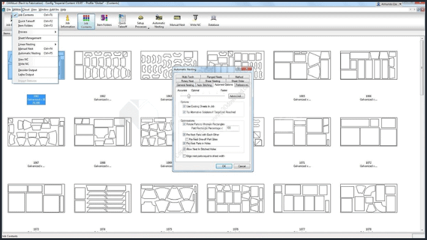Open the View menu

pos(34,10)
